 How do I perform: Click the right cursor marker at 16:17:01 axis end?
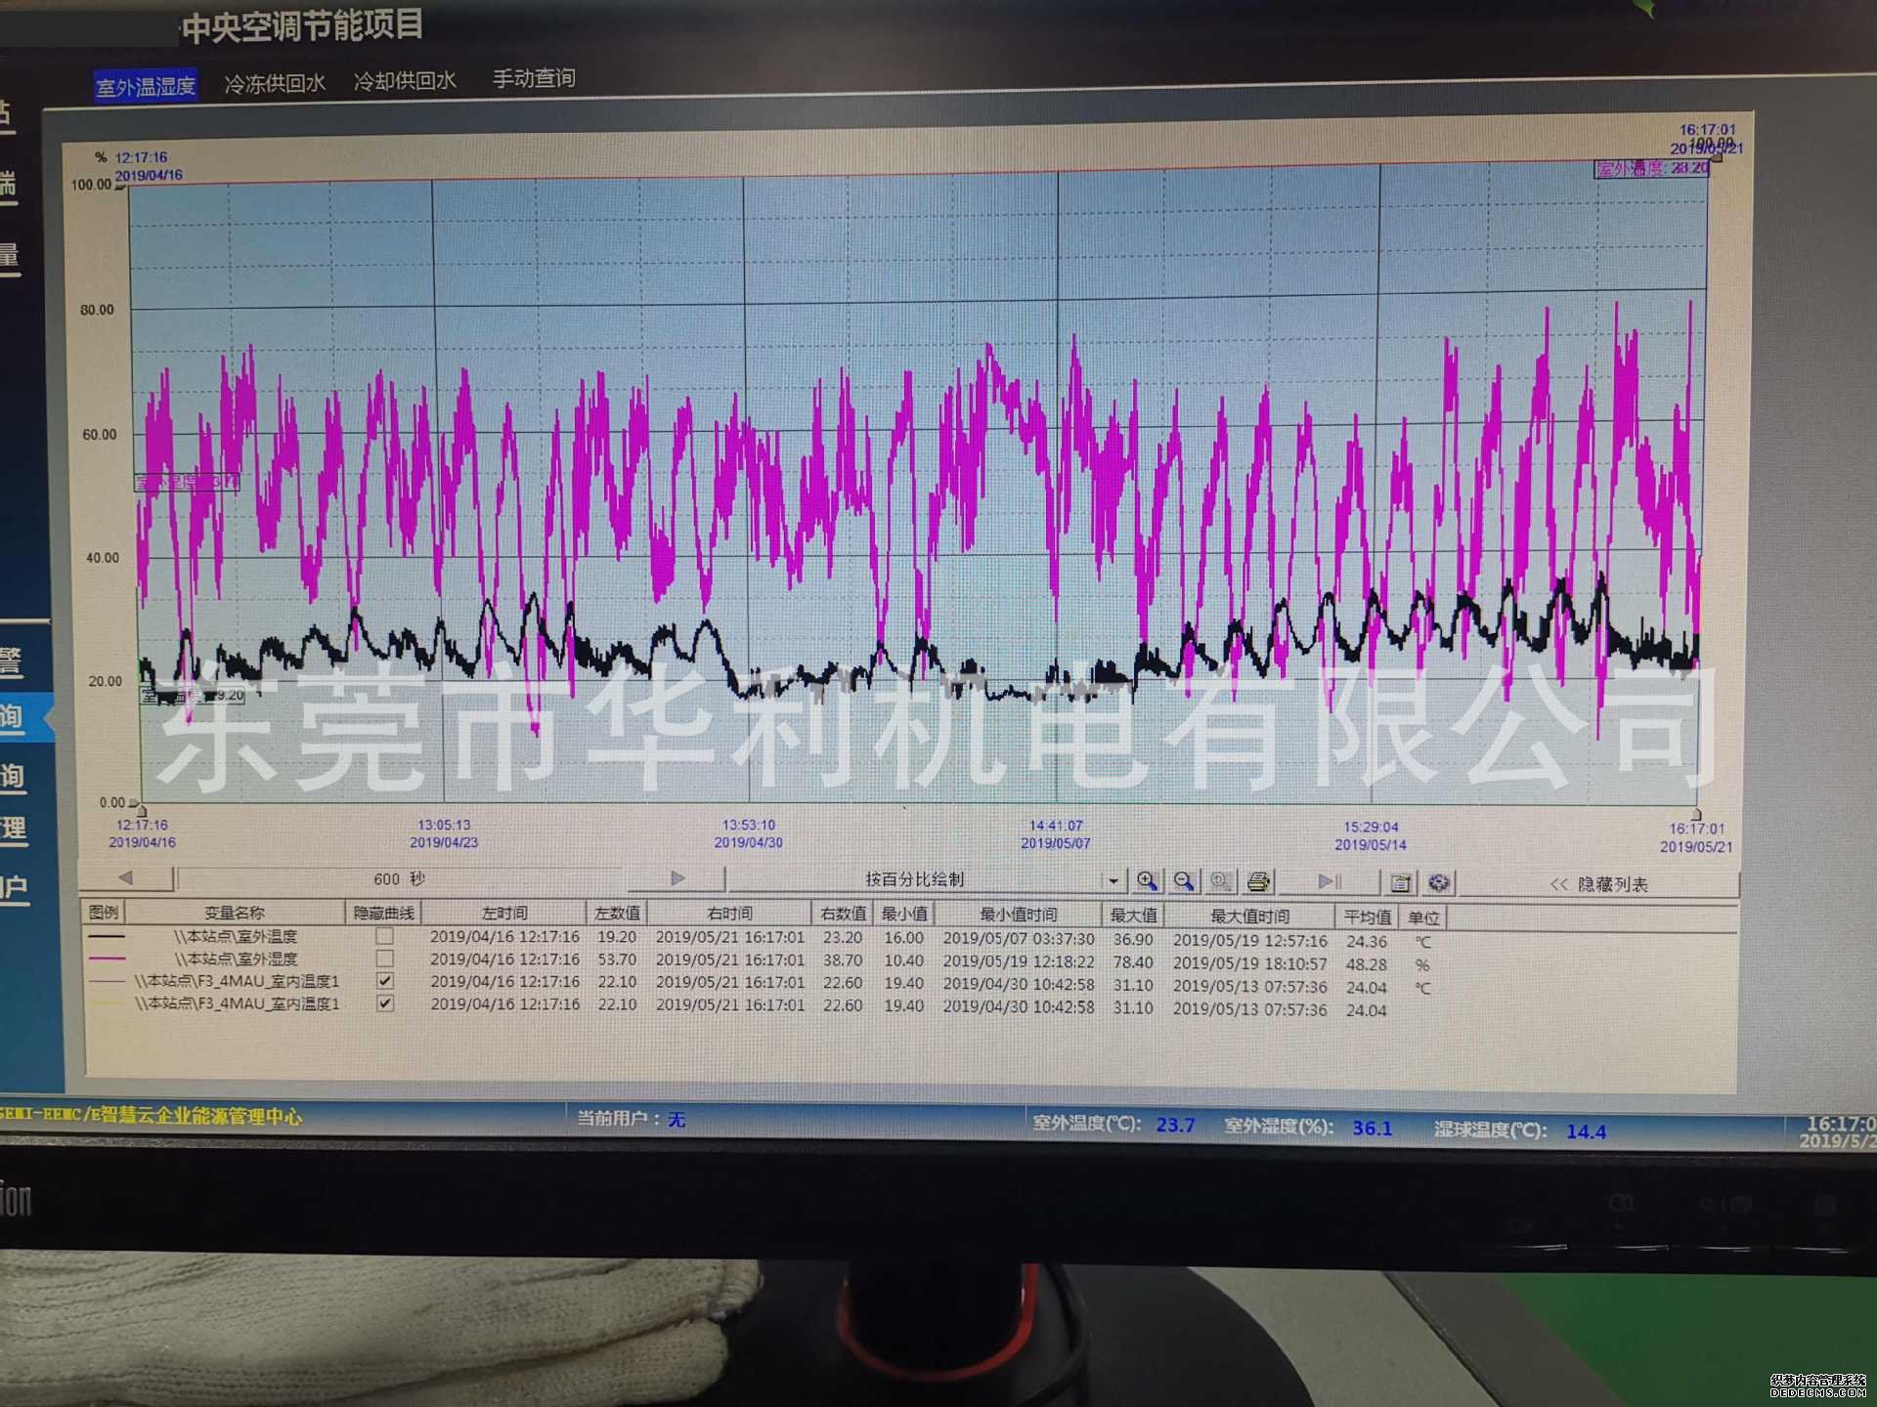coord(1696,814)
